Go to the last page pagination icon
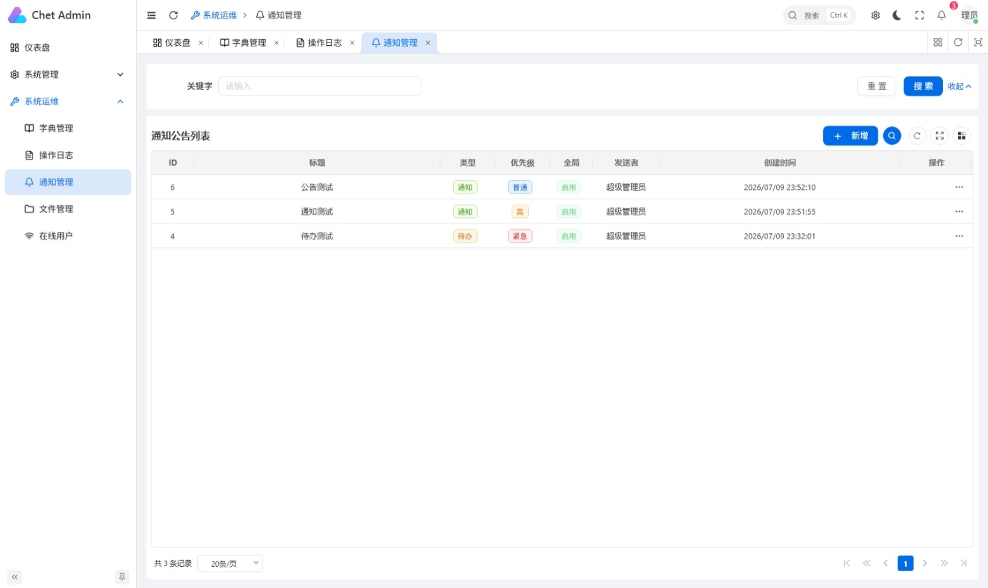This screenshot has height=588, width=988. click(x=963, y=563)
